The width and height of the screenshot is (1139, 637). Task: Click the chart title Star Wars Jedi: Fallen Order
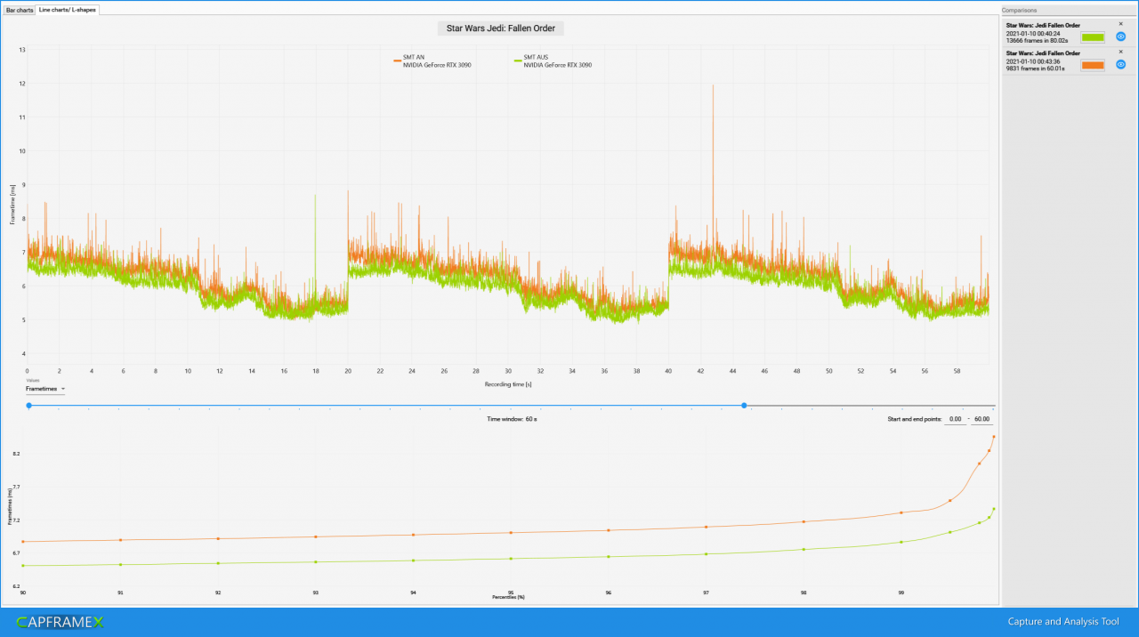[x=501, y=28]
